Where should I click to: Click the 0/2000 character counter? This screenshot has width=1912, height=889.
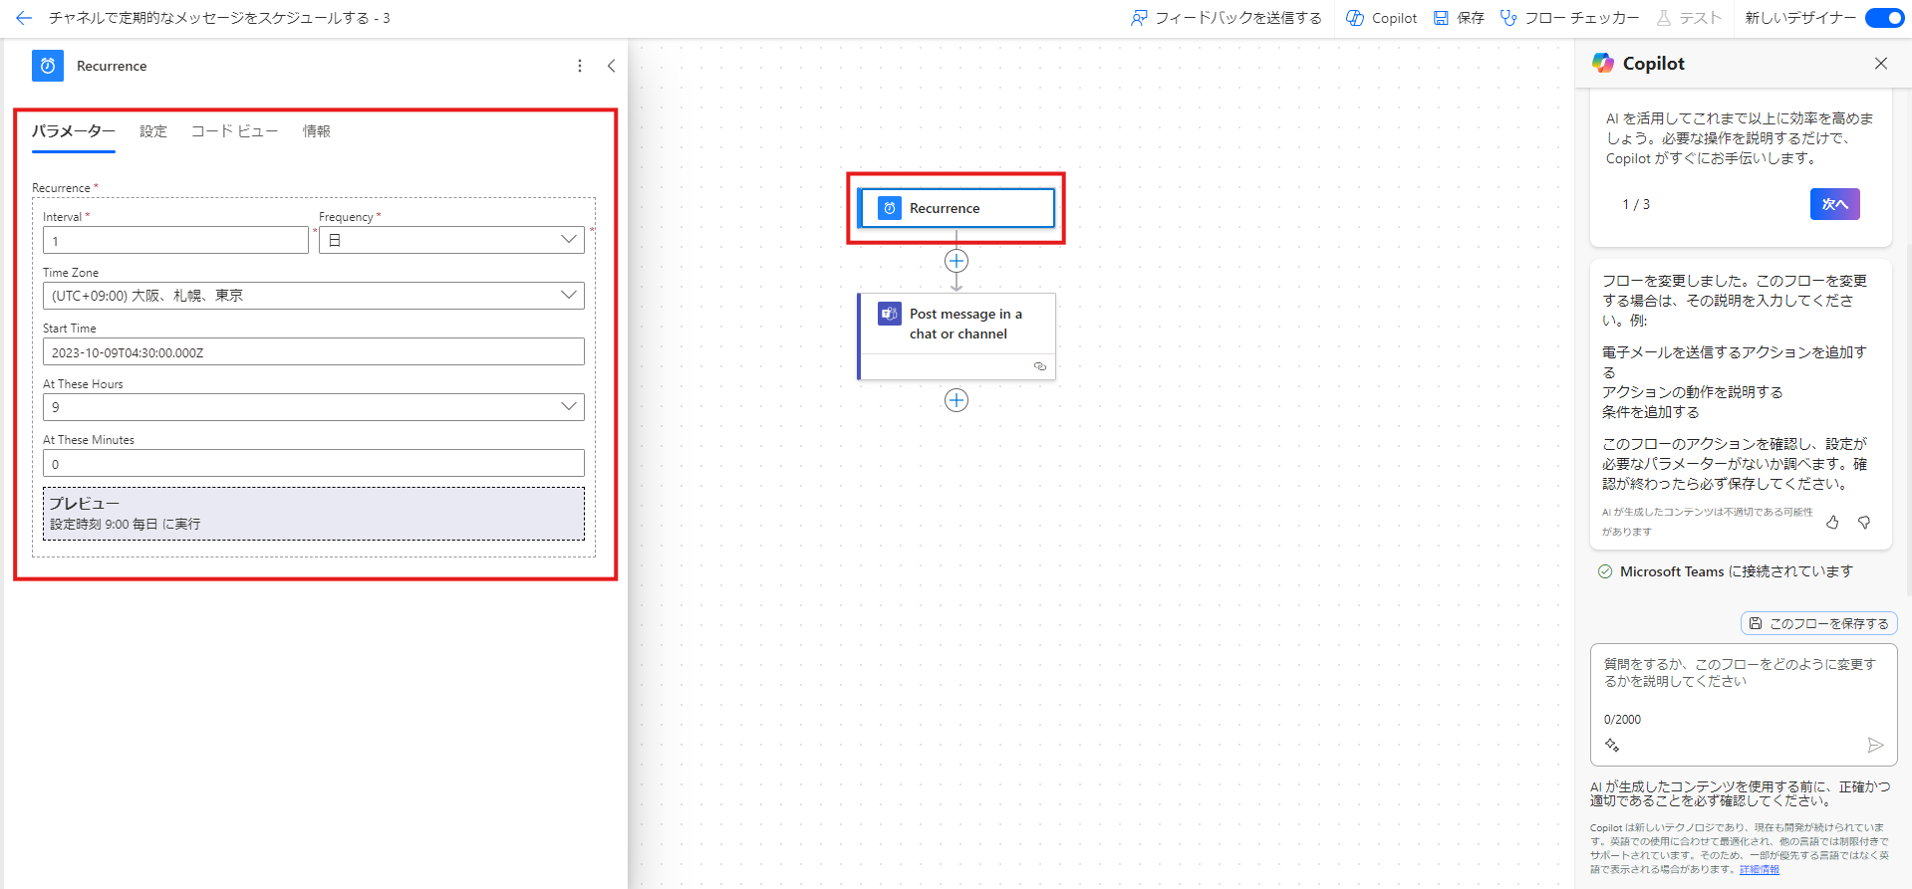1622,720
